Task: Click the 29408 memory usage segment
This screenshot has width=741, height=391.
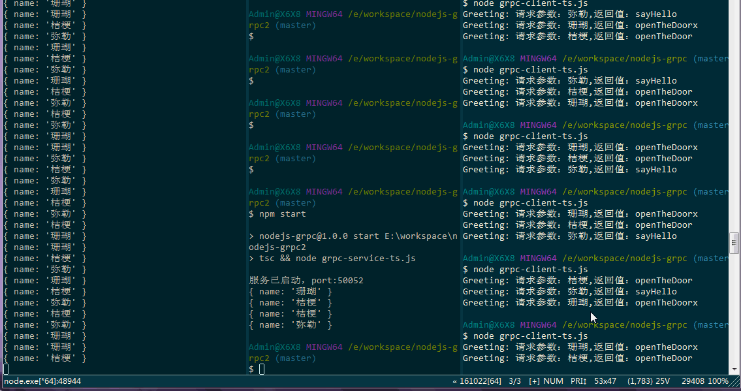Action: click(693, 381)
